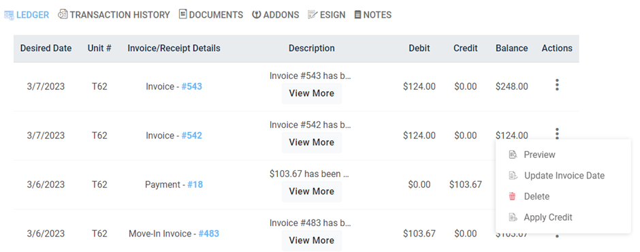Click the Preview document icon in menu

click(513, 155)
